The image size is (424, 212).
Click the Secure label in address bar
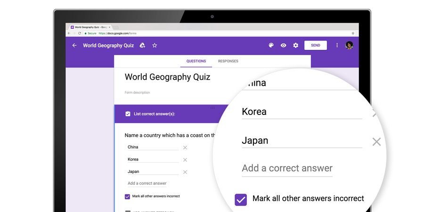92,33
